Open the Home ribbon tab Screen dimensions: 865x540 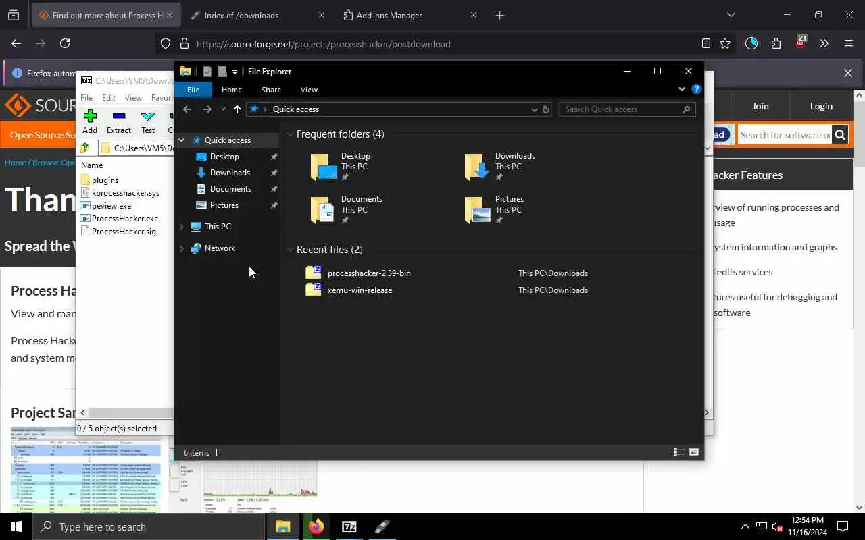point(232,90)
